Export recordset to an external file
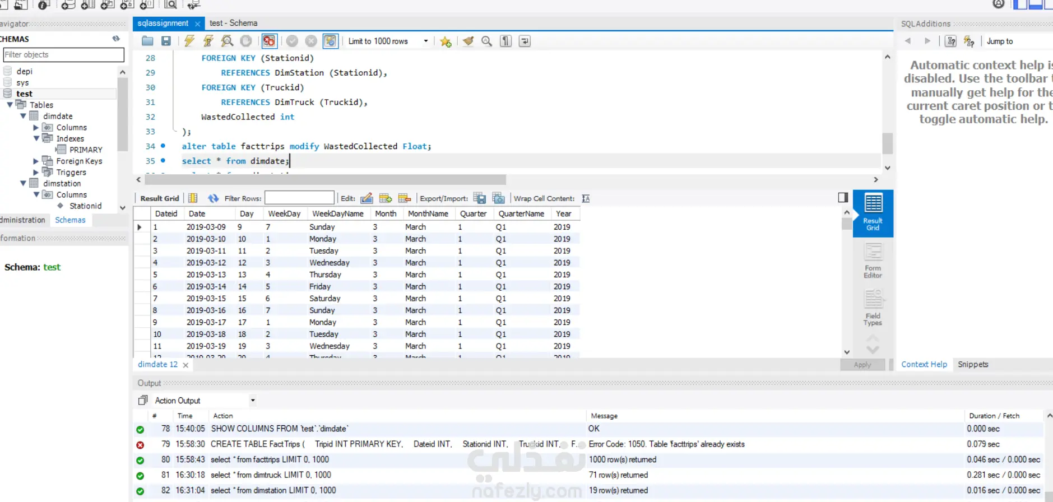 (x=479, y=198)
